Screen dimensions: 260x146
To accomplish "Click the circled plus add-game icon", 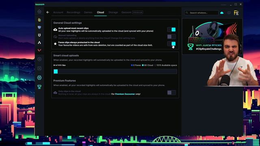I will 39,59.
